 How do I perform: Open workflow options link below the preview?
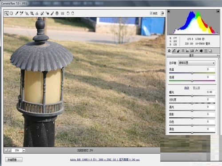[x=105, y=160]
